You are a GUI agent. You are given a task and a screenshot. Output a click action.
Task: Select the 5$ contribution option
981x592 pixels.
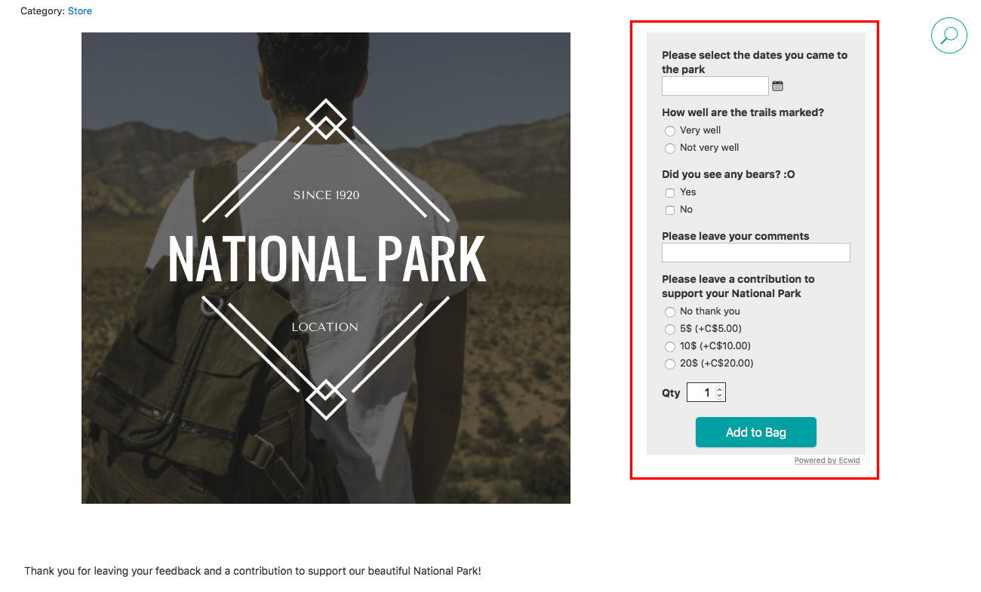coord(670,330)
